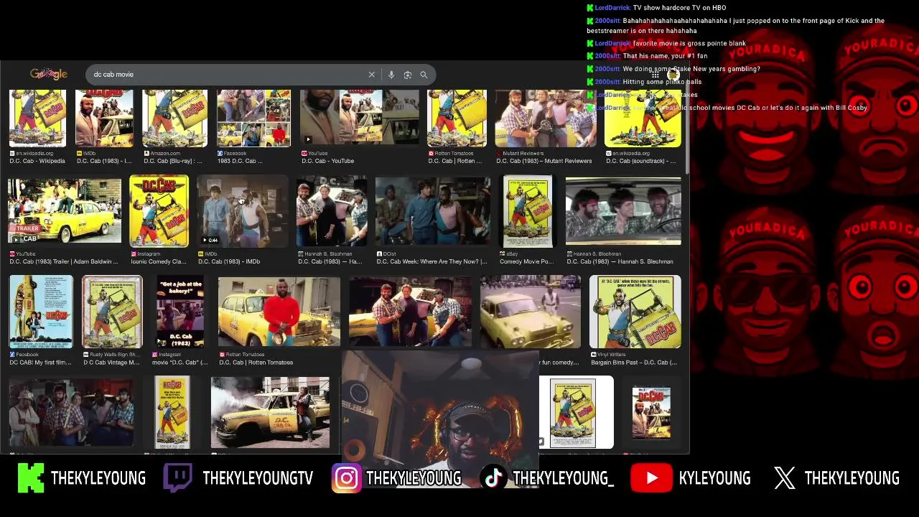Open the thumbnail of three men in a car

(623, 211)
